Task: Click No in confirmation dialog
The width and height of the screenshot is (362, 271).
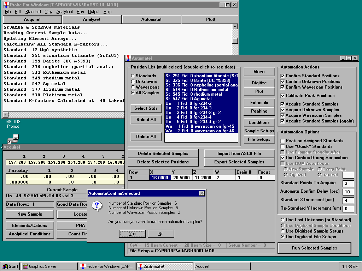Action: pos(161,234)
